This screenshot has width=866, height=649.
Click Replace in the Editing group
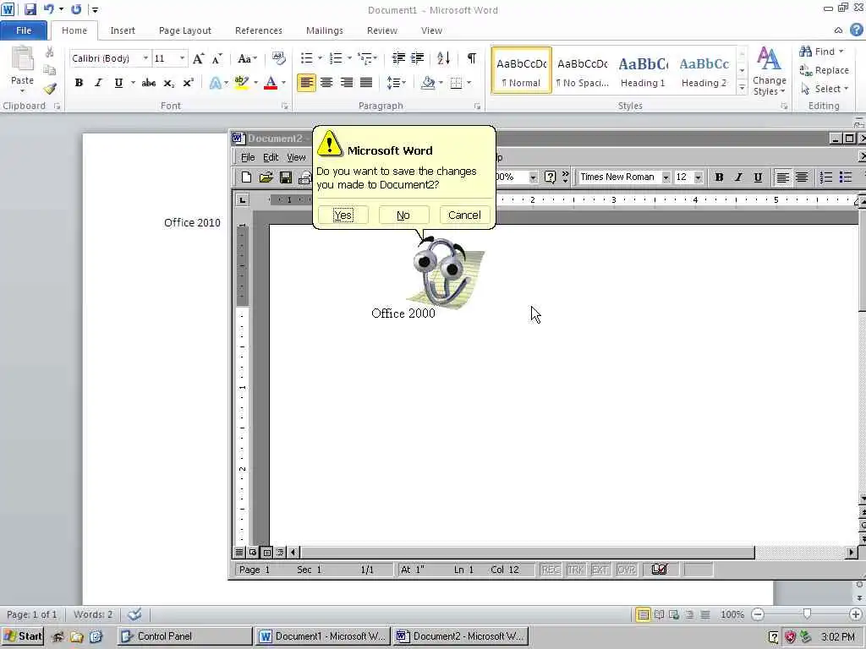point(824,70)
